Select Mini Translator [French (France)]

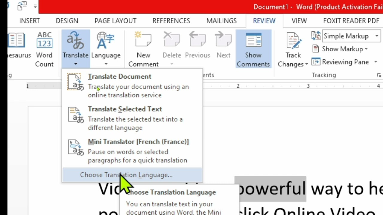132,151
